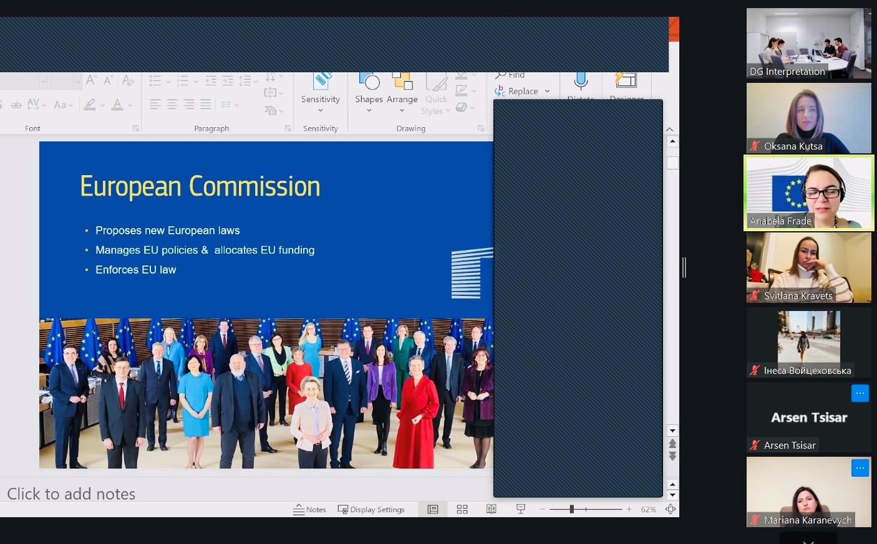Open Display Settings menu
The width and height of the screenshot is (877, 544).
[x=371, y=509]
